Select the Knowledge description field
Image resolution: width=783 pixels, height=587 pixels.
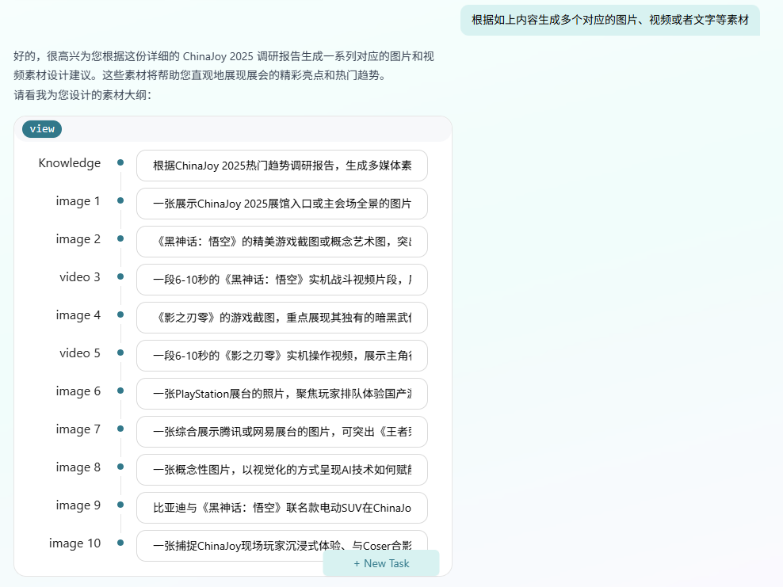[282, 166]
